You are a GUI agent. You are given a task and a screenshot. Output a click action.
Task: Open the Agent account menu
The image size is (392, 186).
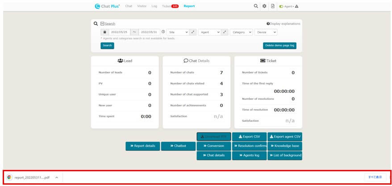coord(289,7)
